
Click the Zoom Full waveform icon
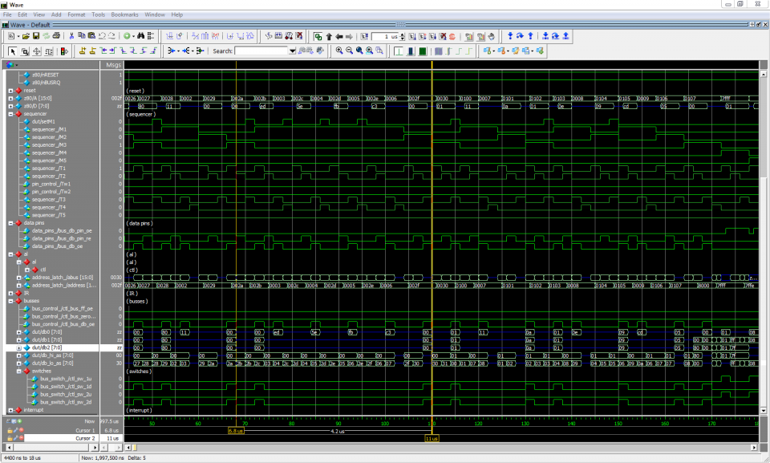(359, 51)
